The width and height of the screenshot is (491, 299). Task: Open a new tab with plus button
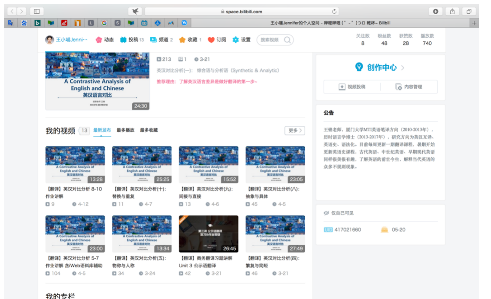pos(474,23)
